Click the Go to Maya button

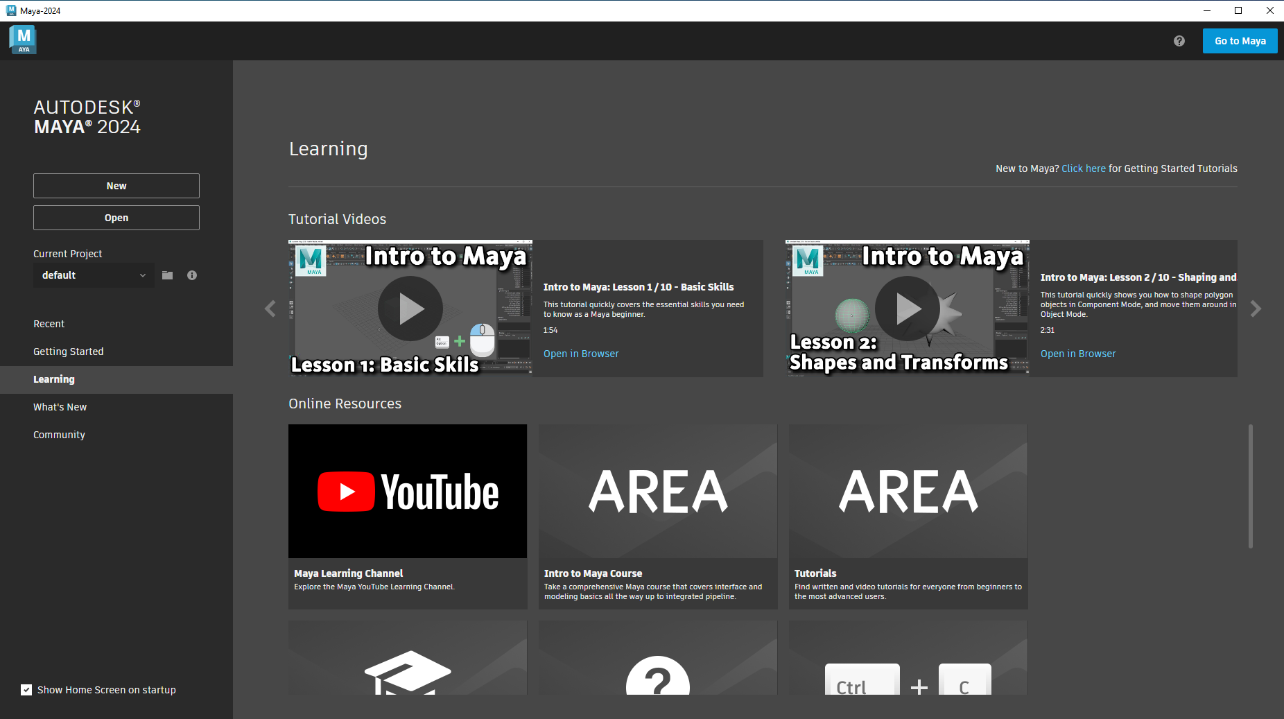click(x=1240, y=41)
